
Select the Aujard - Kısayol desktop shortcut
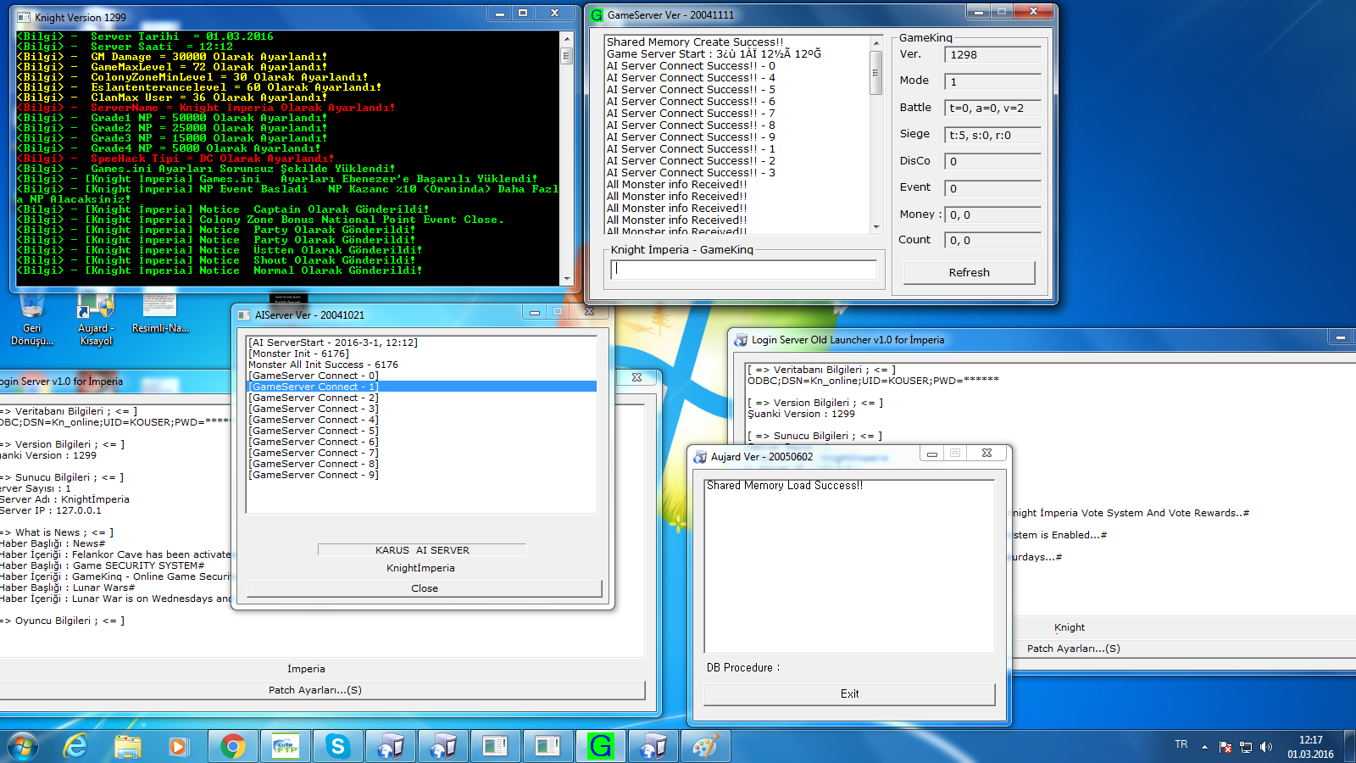point(96,320)
